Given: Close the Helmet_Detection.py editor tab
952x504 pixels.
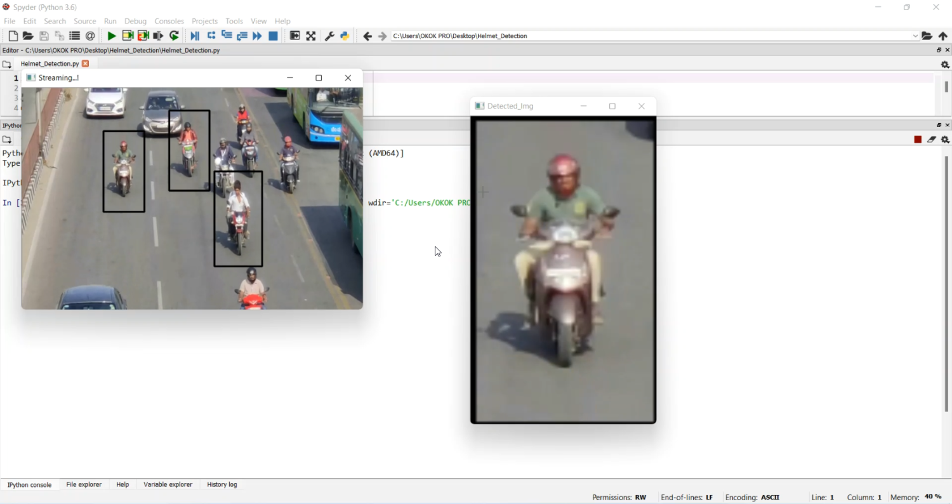Looking at the screenshot, I should tap(86, 63).
